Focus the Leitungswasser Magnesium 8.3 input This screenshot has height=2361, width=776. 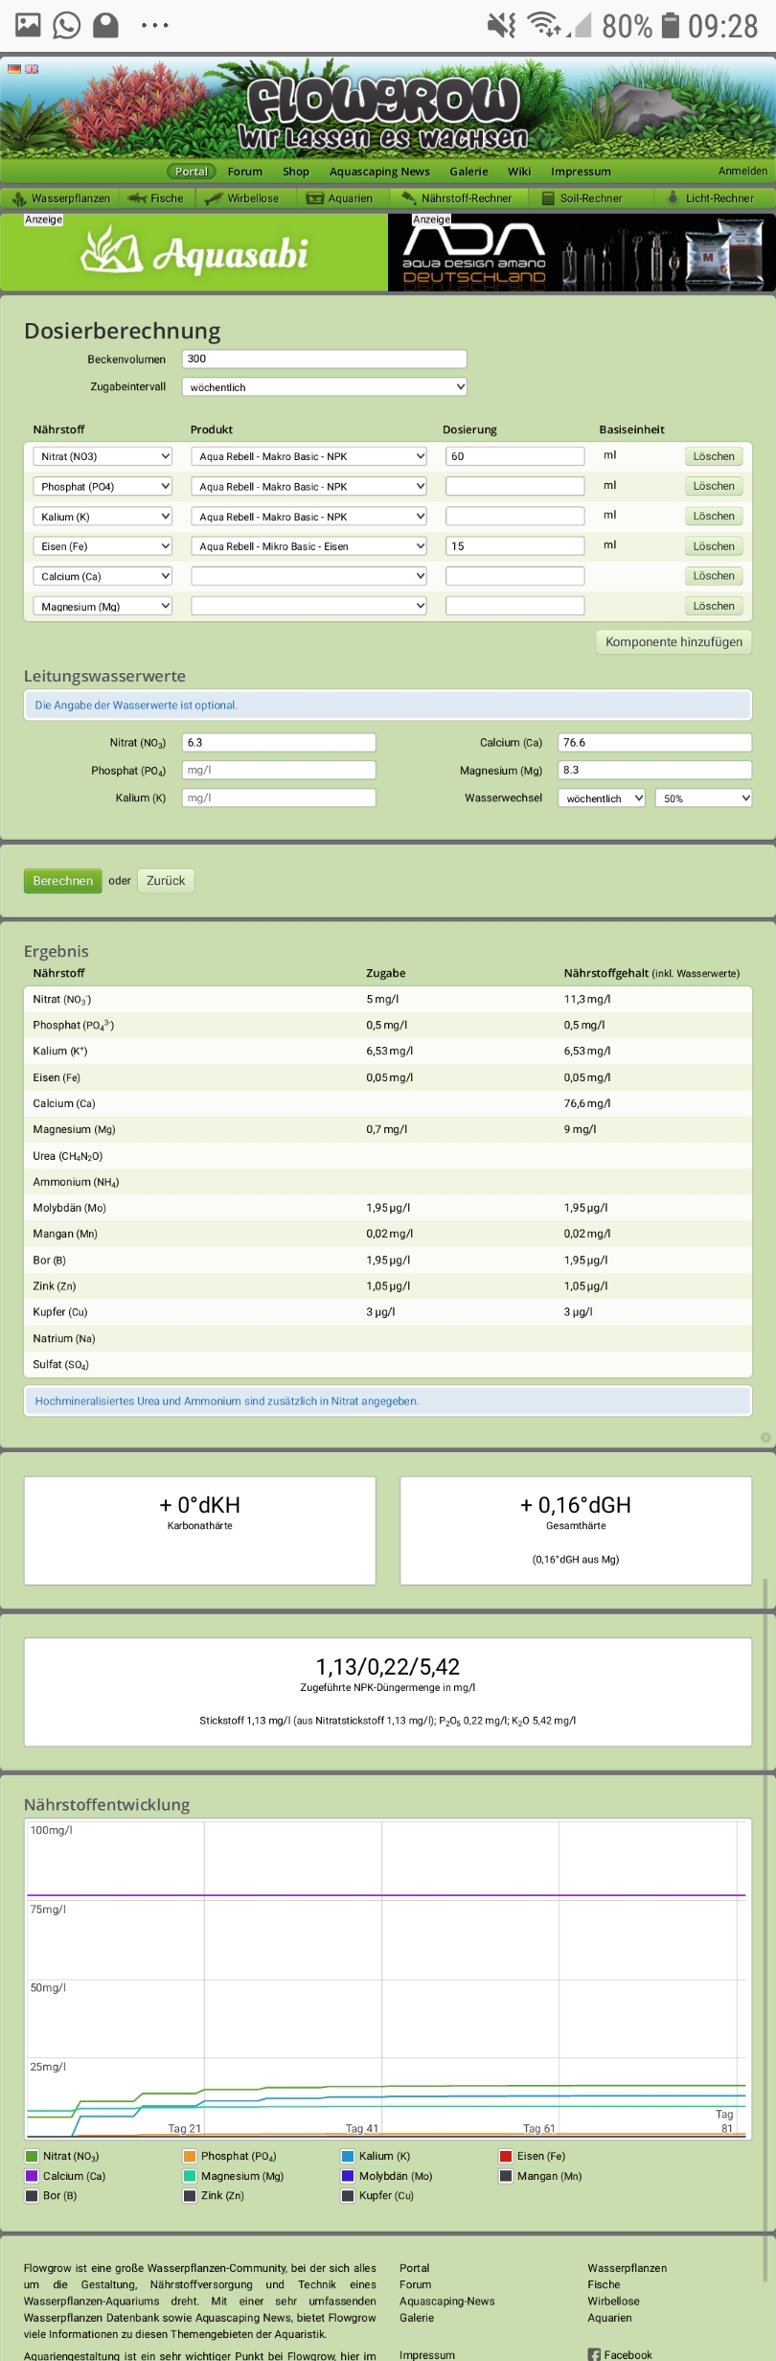(654, 770)
